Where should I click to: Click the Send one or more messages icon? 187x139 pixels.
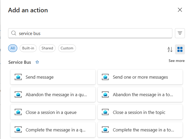point(105,77)
